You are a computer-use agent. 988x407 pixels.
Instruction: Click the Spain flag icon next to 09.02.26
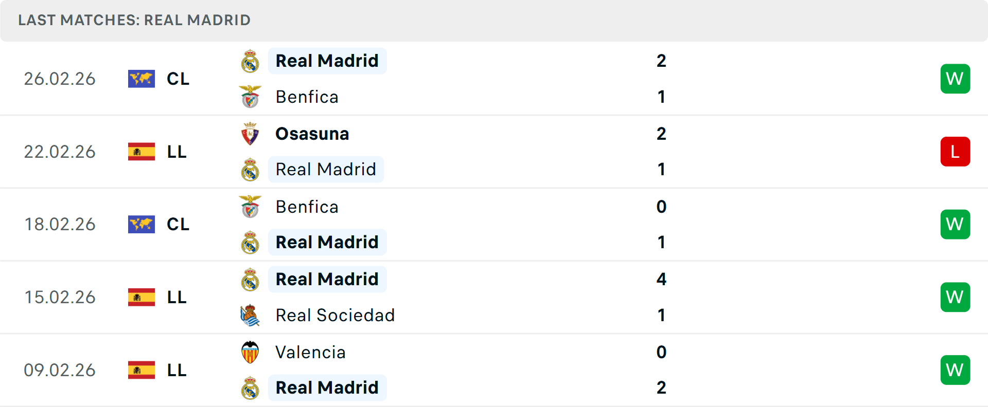pyautogui.click(x=142, y=369)
